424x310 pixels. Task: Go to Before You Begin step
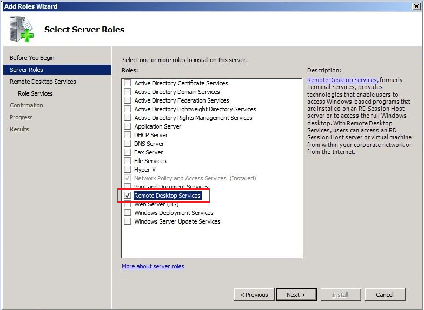click(32, 58)
